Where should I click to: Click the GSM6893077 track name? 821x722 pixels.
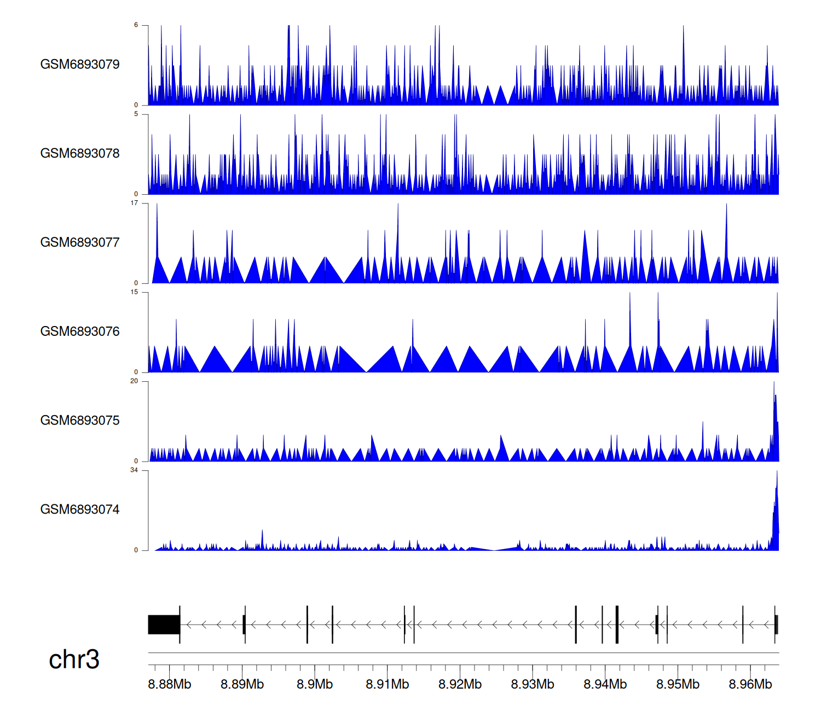pyautogui.click(x=80, y=243)
